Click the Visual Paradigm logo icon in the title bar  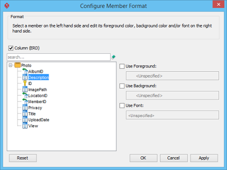pos(7,6)
